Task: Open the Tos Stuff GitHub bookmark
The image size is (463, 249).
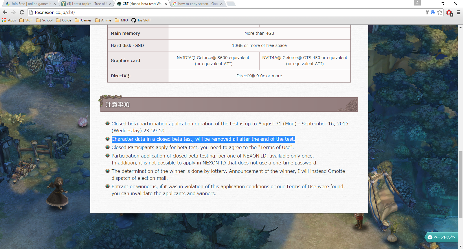Action: coord(141,20)
